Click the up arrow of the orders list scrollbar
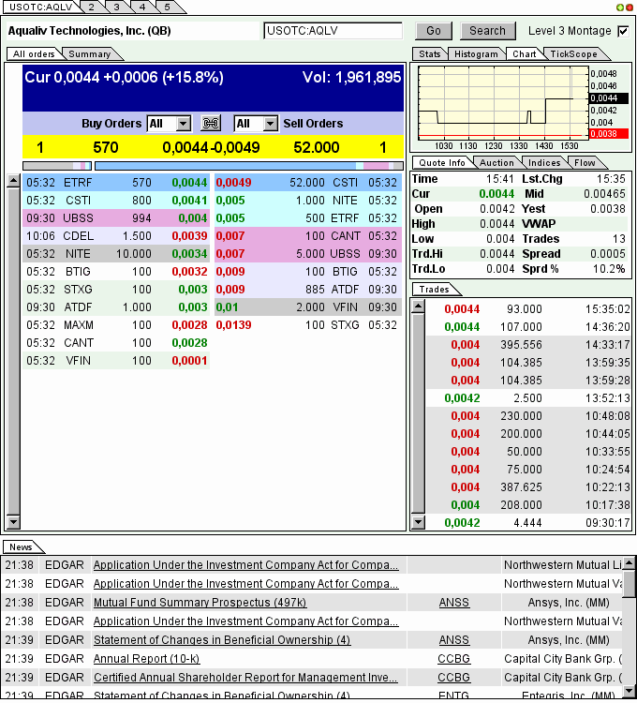 pos(13,181)
